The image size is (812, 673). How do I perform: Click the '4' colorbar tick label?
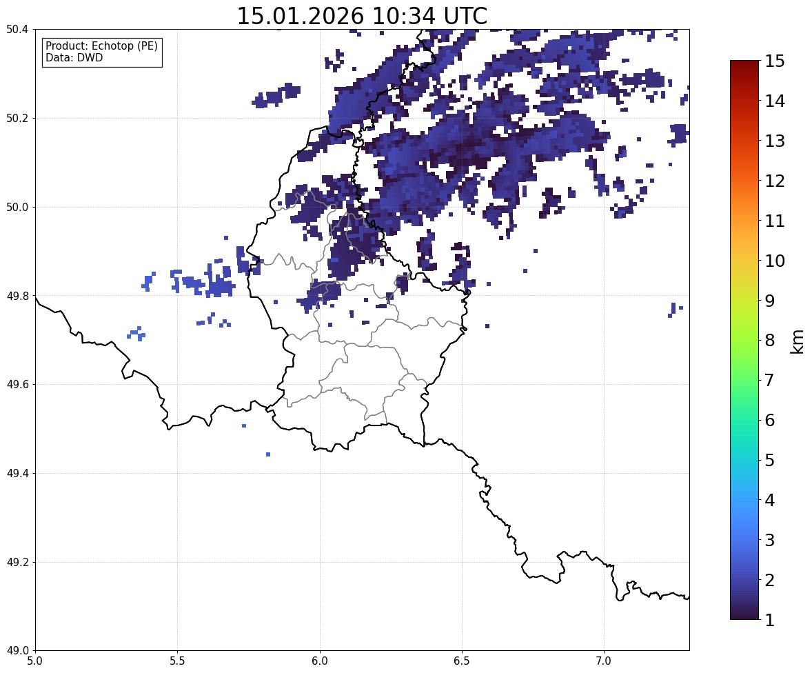[x=770, y=500]
